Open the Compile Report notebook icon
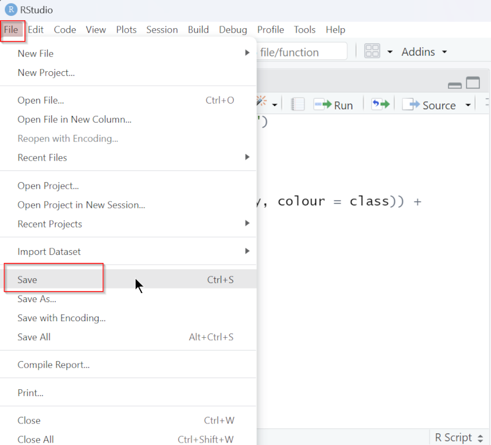 point(297,104)
